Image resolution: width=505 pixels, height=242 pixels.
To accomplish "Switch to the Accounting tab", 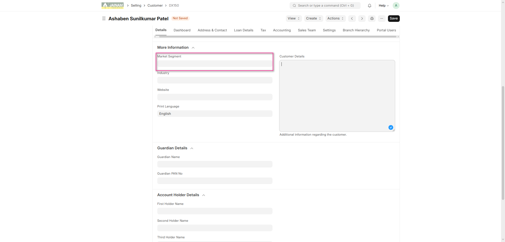I will click(x=282, y=30).
